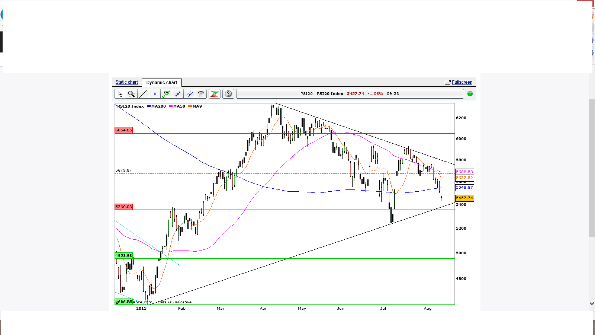This screenshot has width=595, height=335.
Task: Click the 5457.74 price in the quote bar
Action: pyautogui.click(x=356, y=94)
